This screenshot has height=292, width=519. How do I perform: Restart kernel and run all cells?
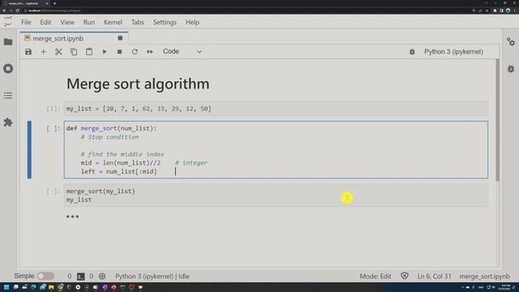point(150,52)
